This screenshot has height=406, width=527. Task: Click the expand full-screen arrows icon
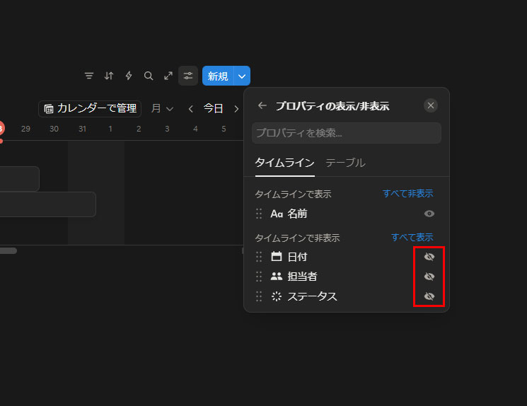click(168, 76)
